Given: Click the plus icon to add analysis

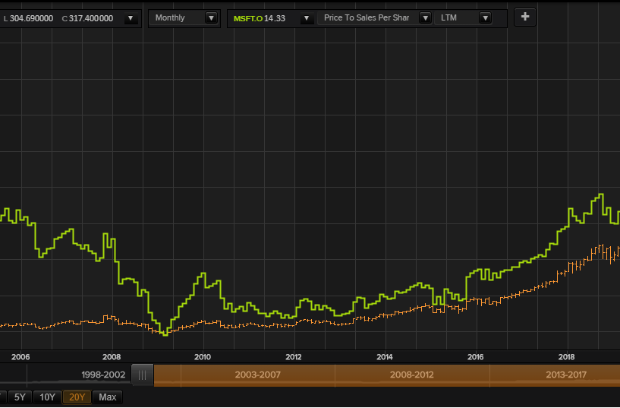Looking at the screenshot, I should click(525, 17).
